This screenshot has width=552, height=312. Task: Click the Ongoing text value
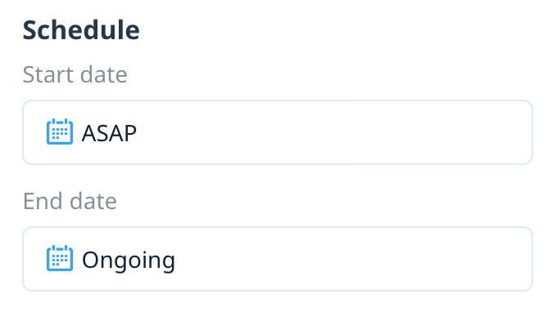[x=129, y=261]
